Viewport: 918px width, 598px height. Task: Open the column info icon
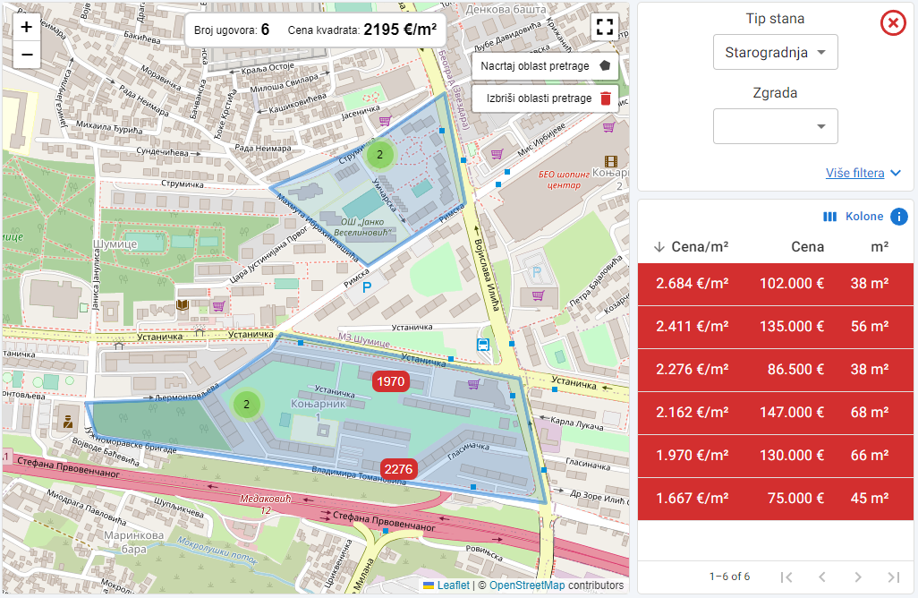tap(899, 217)
